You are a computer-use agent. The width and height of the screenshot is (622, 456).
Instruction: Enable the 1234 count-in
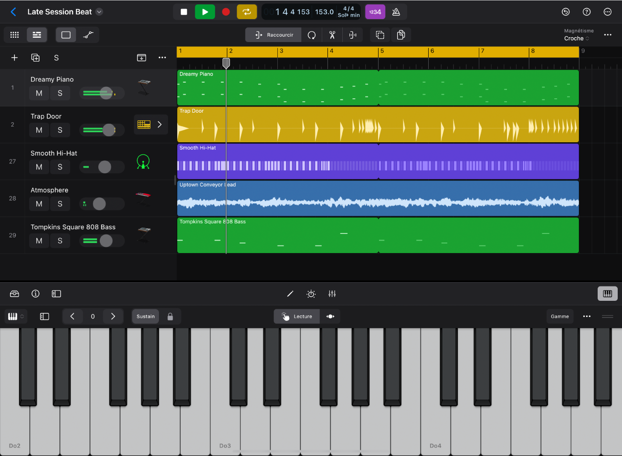[x=375, y=11]
